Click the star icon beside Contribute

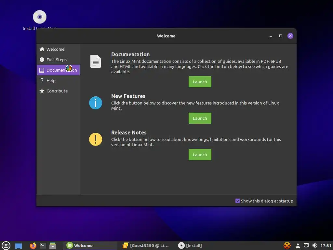(42, 91)
